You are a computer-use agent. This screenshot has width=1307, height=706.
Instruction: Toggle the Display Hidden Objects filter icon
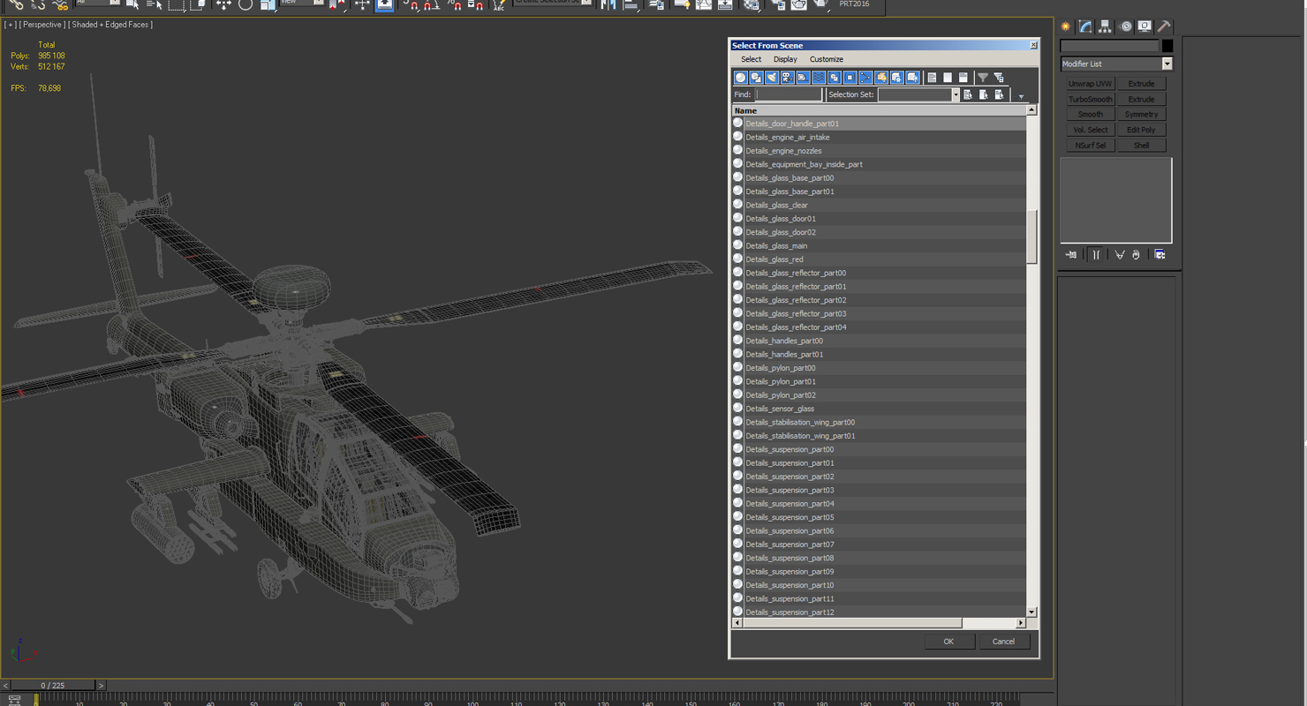(913, 78)
